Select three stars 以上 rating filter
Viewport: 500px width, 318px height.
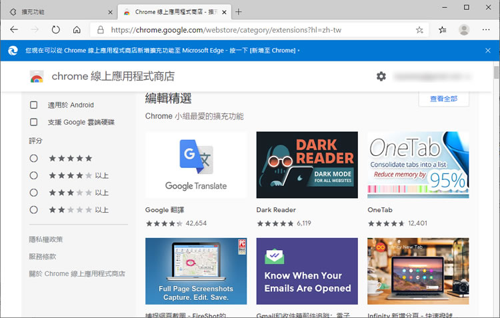point(33,193)
